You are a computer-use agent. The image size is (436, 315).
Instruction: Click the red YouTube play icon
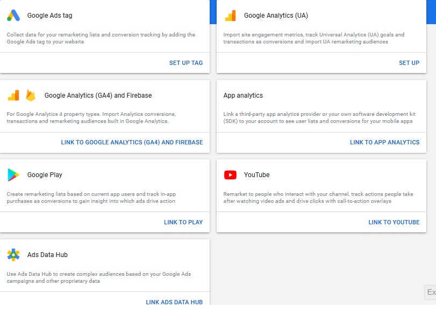coord(230,175)
